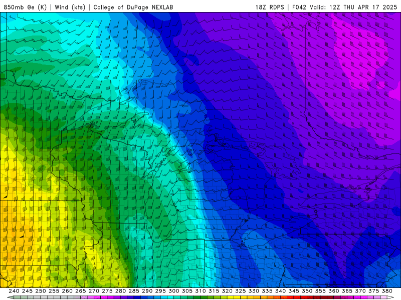Click the 325 colorbar tick label
The width and height of the screenshot is (401, 300).
(x=240, y=291)
